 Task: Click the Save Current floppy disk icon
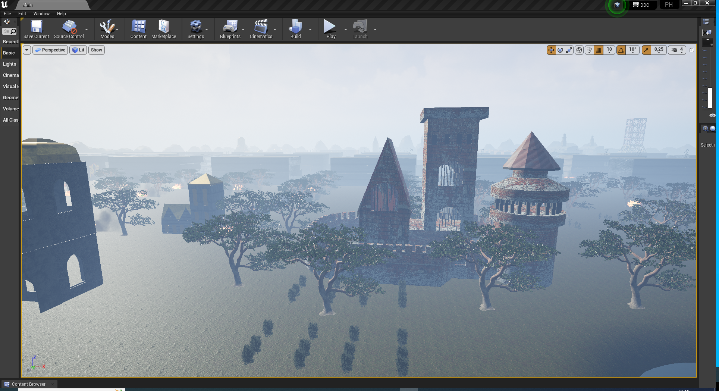36,27
